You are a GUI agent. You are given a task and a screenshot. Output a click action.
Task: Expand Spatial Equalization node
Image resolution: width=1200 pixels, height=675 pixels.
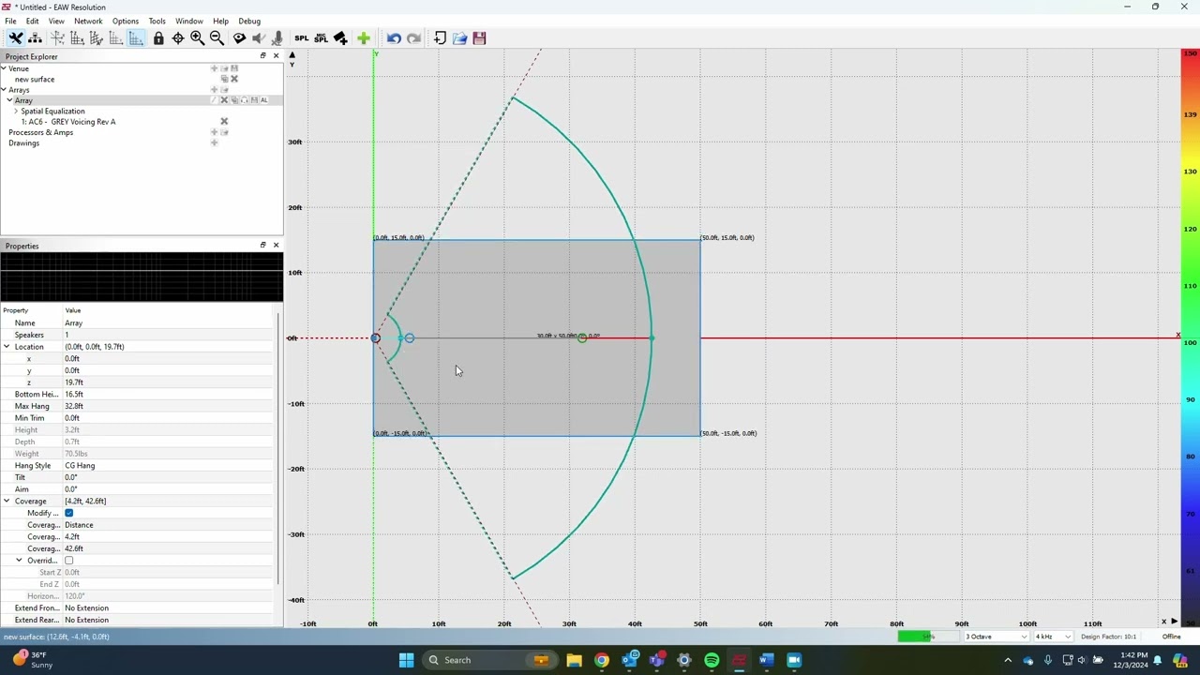(x=16, y=112)
